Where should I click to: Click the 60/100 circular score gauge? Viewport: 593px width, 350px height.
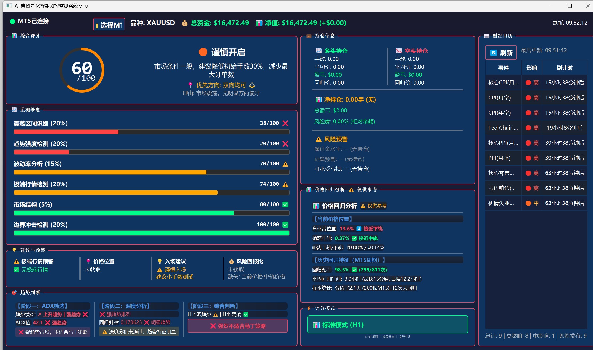(82, 70)
